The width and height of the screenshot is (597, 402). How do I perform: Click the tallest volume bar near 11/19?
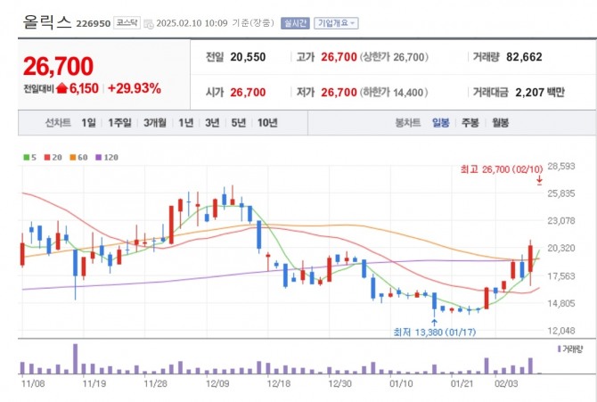tap(76, 358)
